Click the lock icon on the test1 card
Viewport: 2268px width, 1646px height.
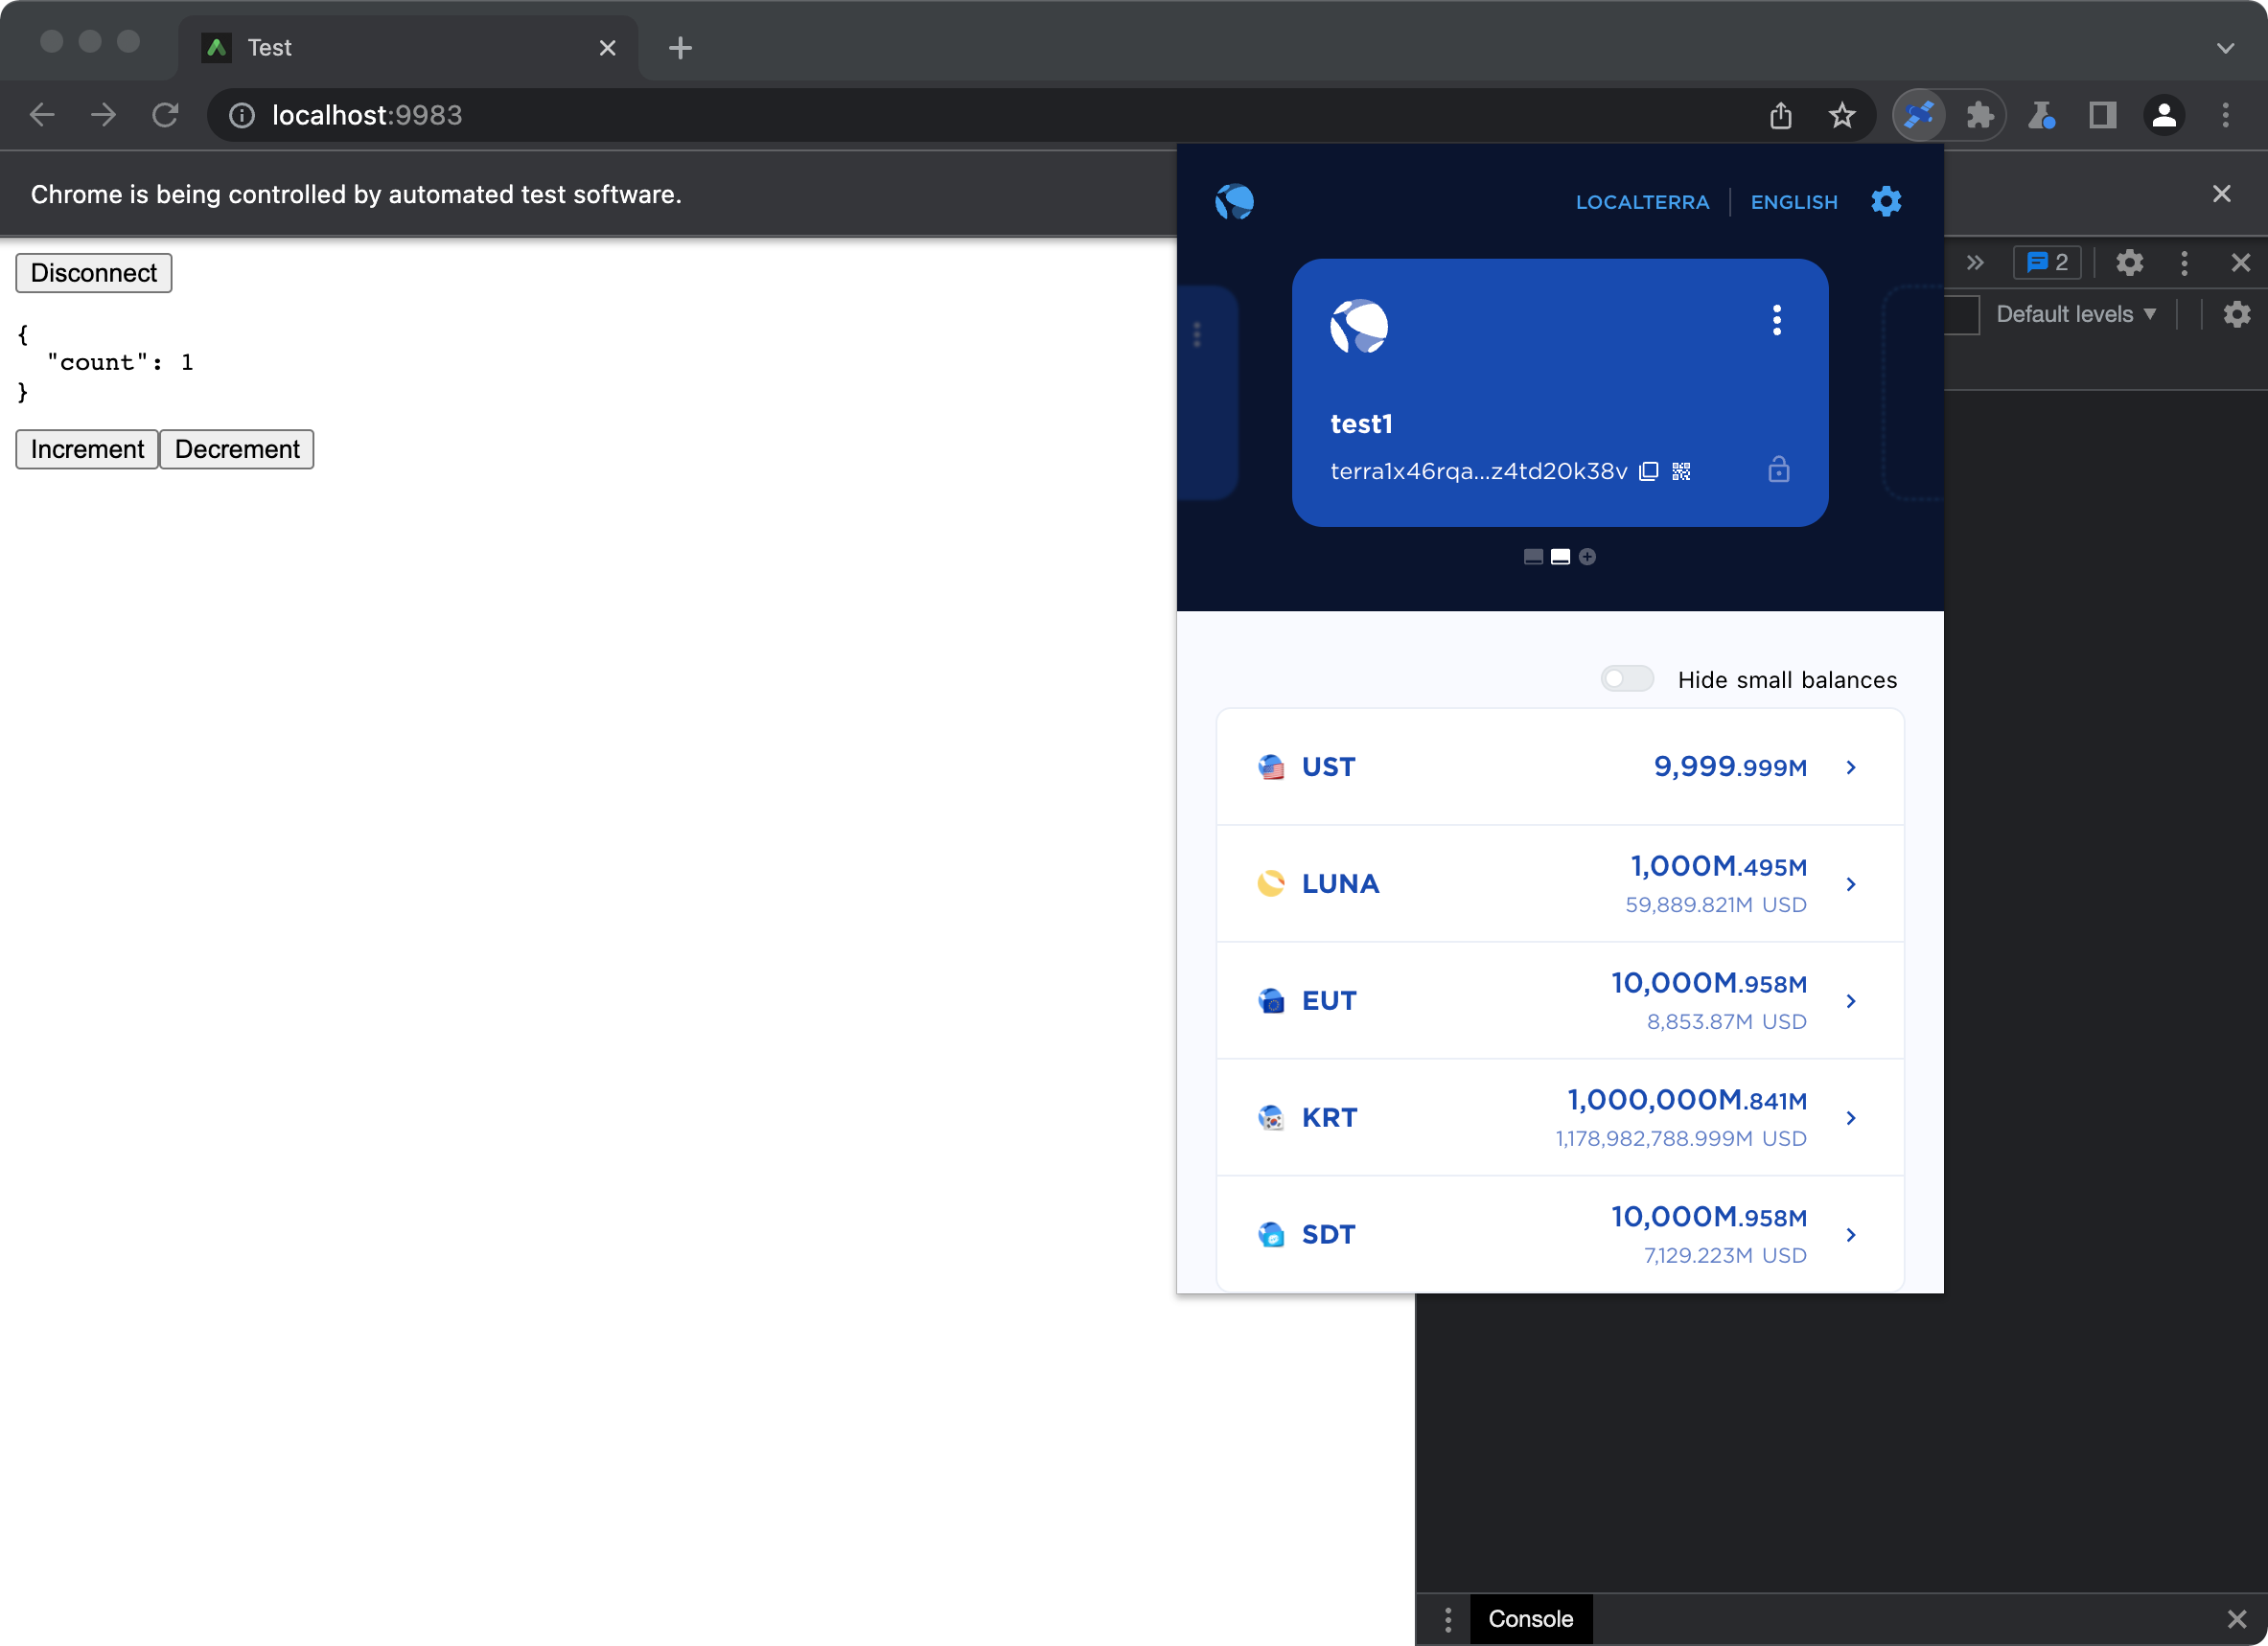pyautogui.click(x=1778, y=469)
